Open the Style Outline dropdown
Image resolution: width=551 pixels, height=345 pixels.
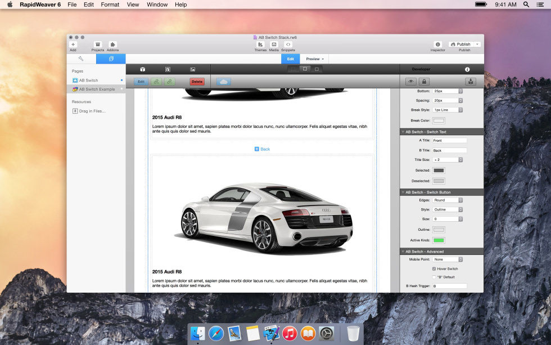tap(448, 209)
